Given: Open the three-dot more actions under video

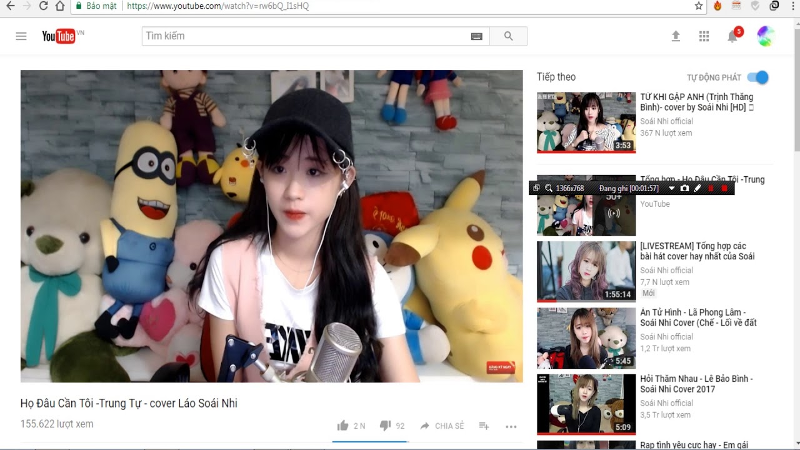Looking at the screenshot, I should pos(511,426).
